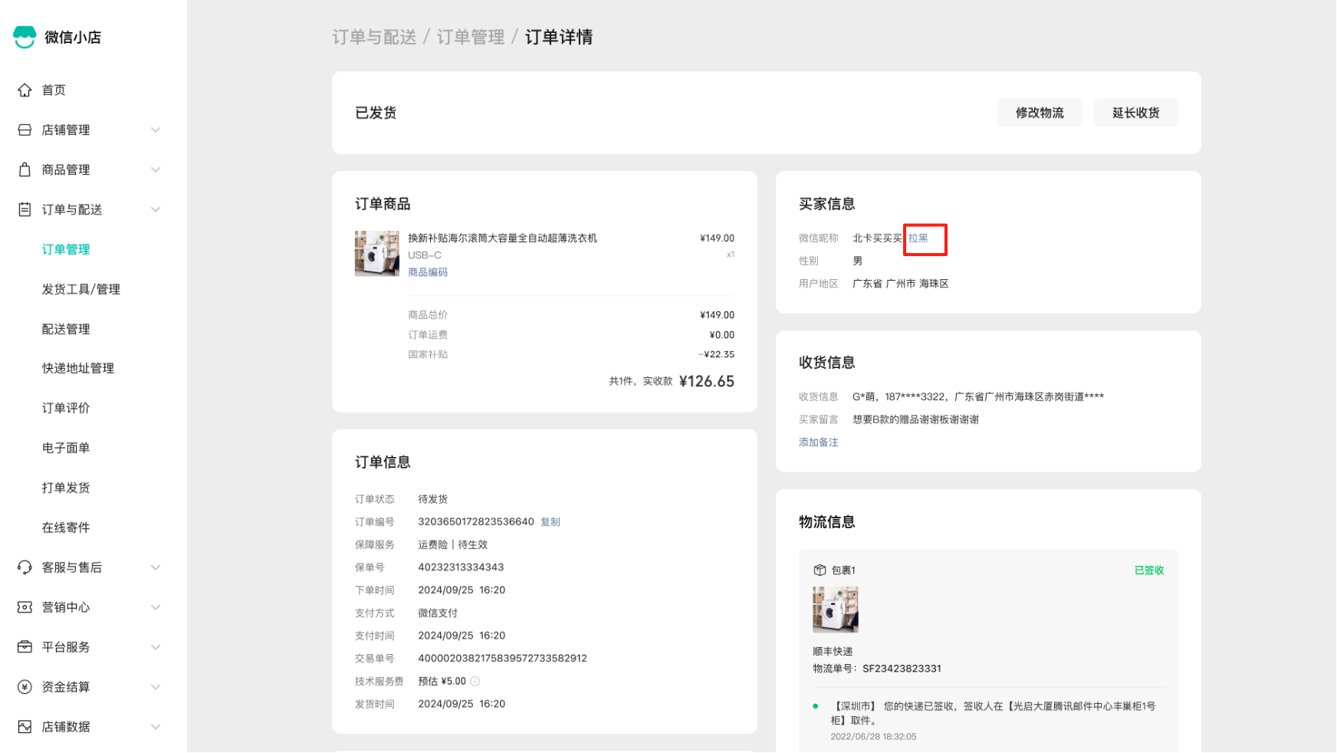Click 添加备注 under shipping info
Viewport: 1337px width, 753px height.
pos(818,442)
